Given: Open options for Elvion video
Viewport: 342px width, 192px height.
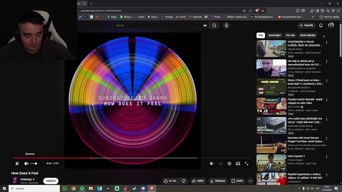Looking at the screenshot, I should (x=327, y=81).
